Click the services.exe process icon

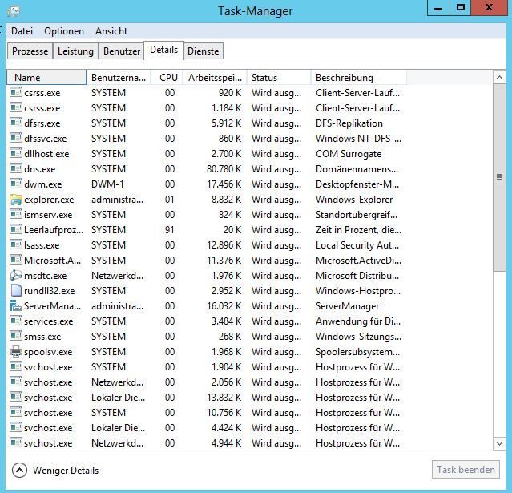point(16,321)
